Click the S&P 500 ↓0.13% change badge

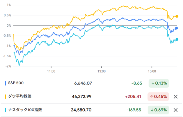coord(159,83)
